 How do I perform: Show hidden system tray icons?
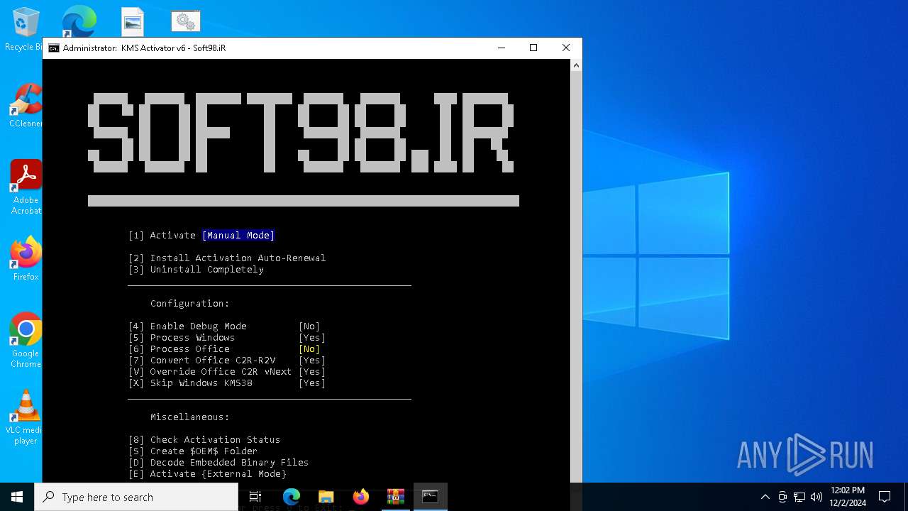click(x=765, y=497)
